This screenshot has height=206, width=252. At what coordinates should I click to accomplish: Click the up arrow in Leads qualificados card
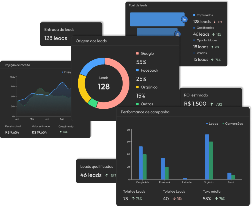[x=107, y=175]
